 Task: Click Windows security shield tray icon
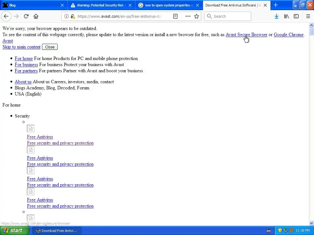[x=280, y=230]
